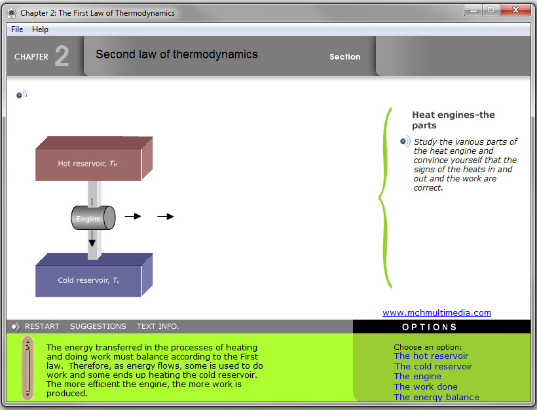Open TEXT INFO.
Screen dimensions: 537x410
pyautogui.click(x=158, y=326)
